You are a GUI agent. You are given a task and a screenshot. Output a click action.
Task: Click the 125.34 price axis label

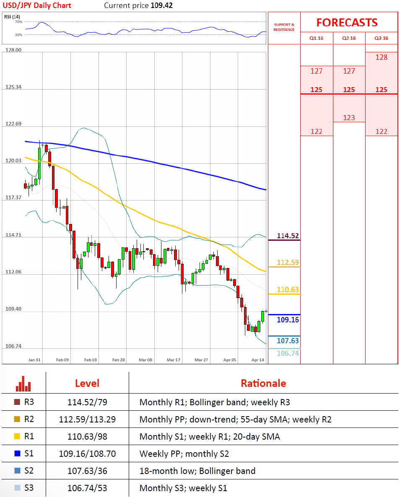(13, 87)
